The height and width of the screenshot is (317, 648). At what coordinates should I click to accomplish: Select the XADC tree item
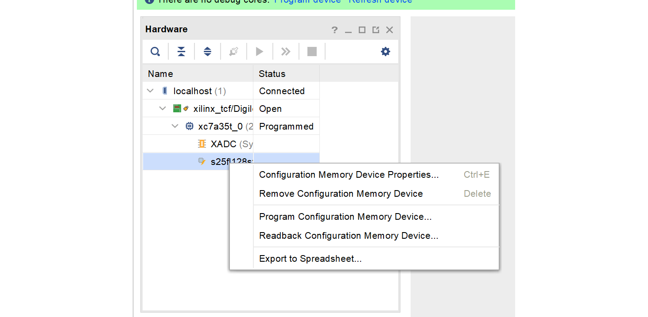223,144
